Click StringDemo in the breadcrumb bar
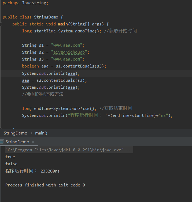The width and height of the screenshot is (192, 202). 16,133
